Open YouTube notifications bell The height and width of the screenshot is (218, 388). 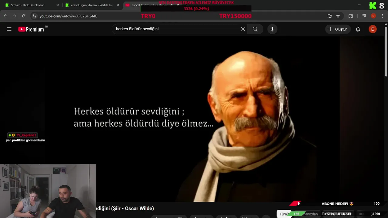point(358,29)
